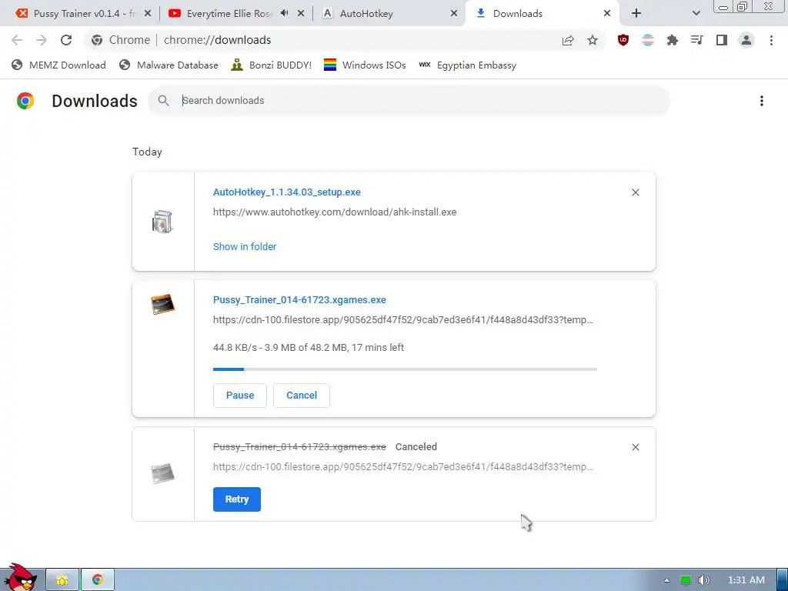Click Show in folder link
The height and width of the screenshot is (591, 788).
tap(245, 247)
